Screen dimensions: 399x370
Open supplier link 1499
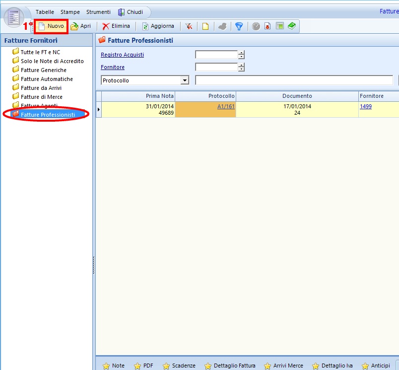point(366,106)
